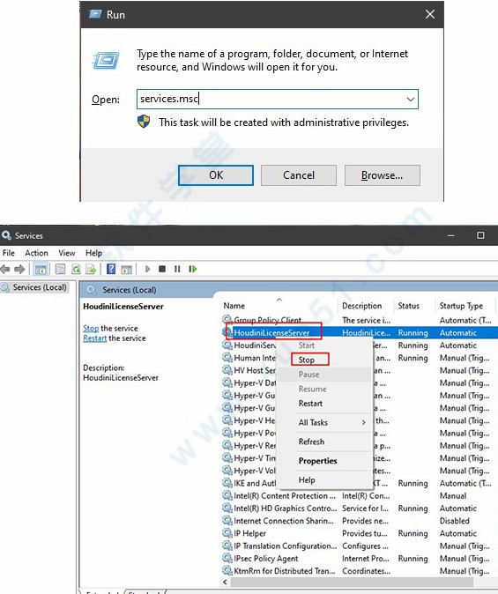Click the green Refresh toolbar icon
The image size is (498, 594).
(x=76, y=270)
